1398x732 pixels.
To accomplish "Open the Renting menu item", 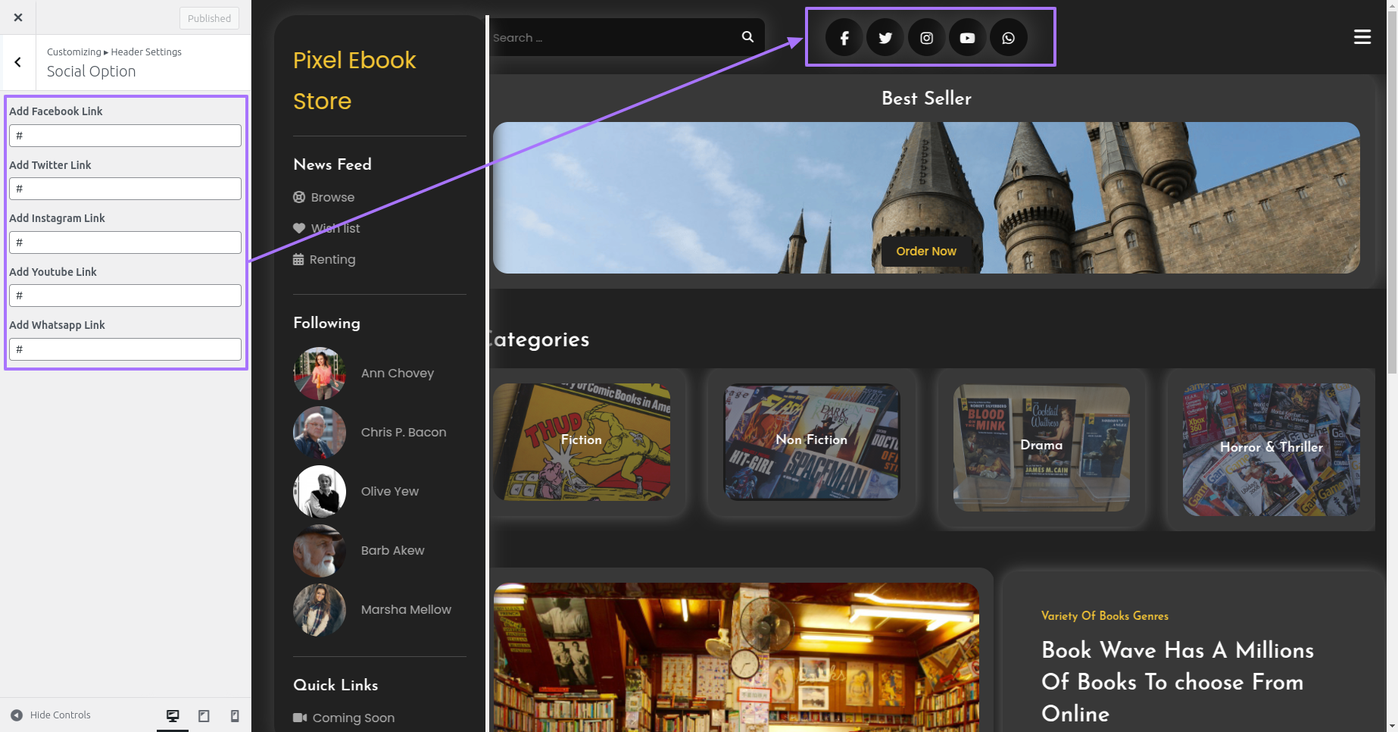I will pyautogui.click(x=332, y=260).
